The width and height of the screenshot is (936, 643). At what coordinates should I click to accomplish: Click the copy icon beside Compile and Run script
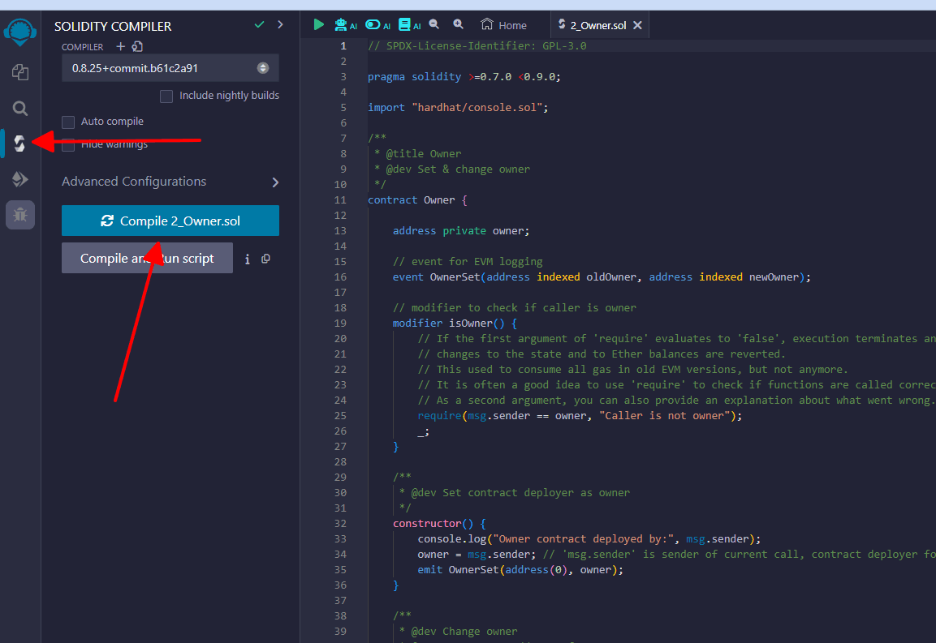[x=265, y=259]
